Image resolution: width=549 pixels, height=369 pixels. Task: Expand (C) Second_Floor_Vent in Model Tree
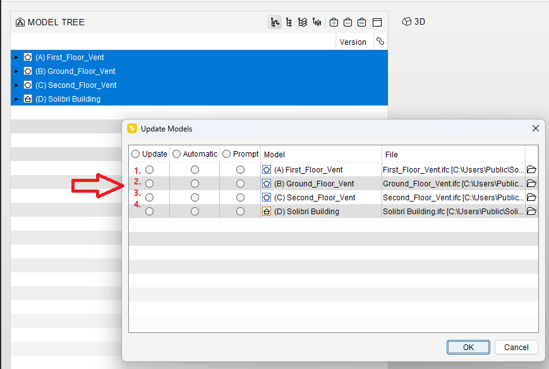[x=16, y=85]
